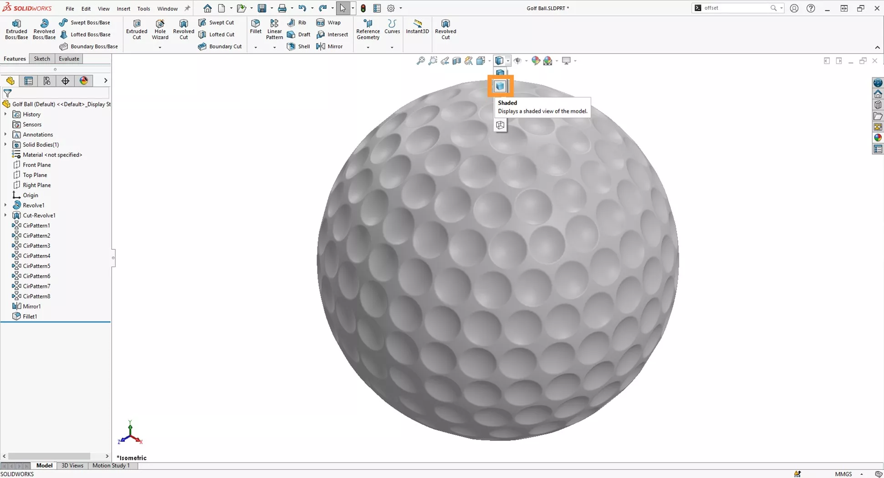Select the Shell tool
The height and width of the screenshot is (478, 884).
click(x=298, y=46)
